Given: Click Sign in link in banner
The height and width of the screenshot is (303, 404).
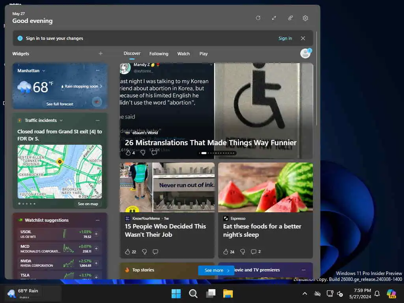Looking at the screenshot, I should pyautogui.click(x=285, y=38).
